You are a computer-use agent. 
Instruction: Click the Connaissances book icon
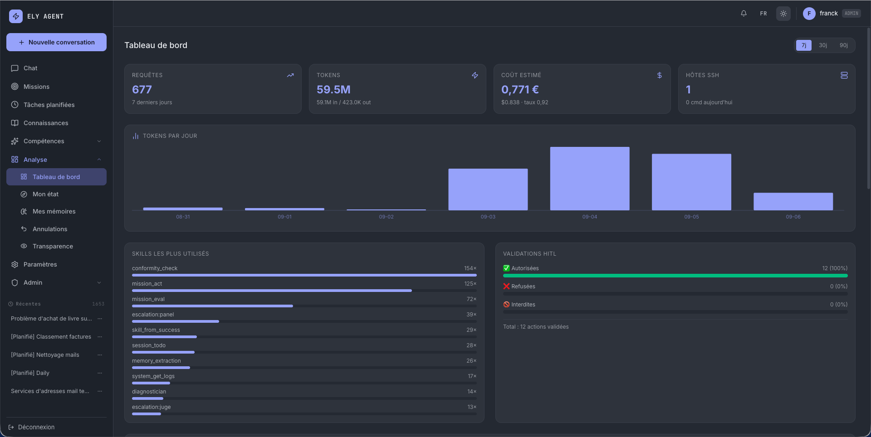click(15, 123)
